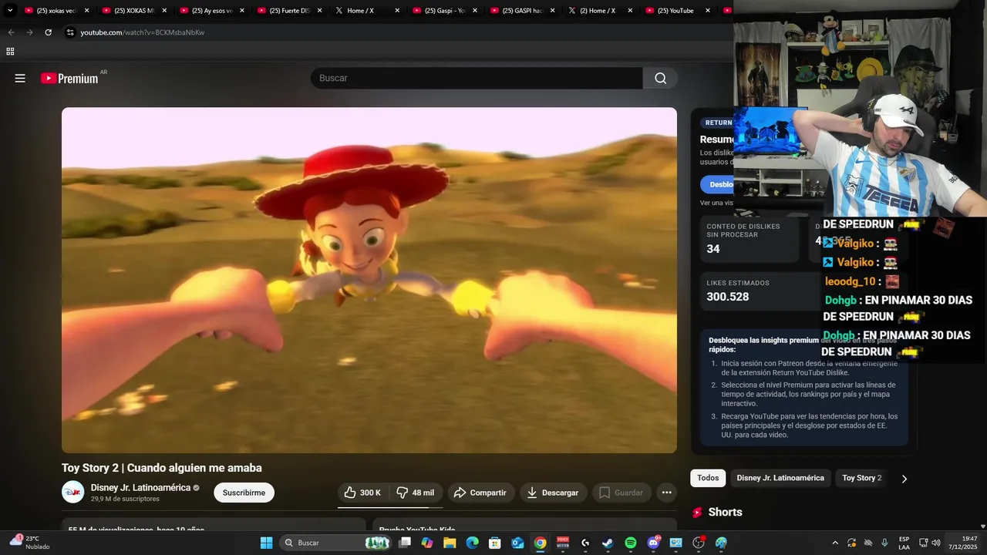Open OBS Studio from taskbar

click(699, 543)
